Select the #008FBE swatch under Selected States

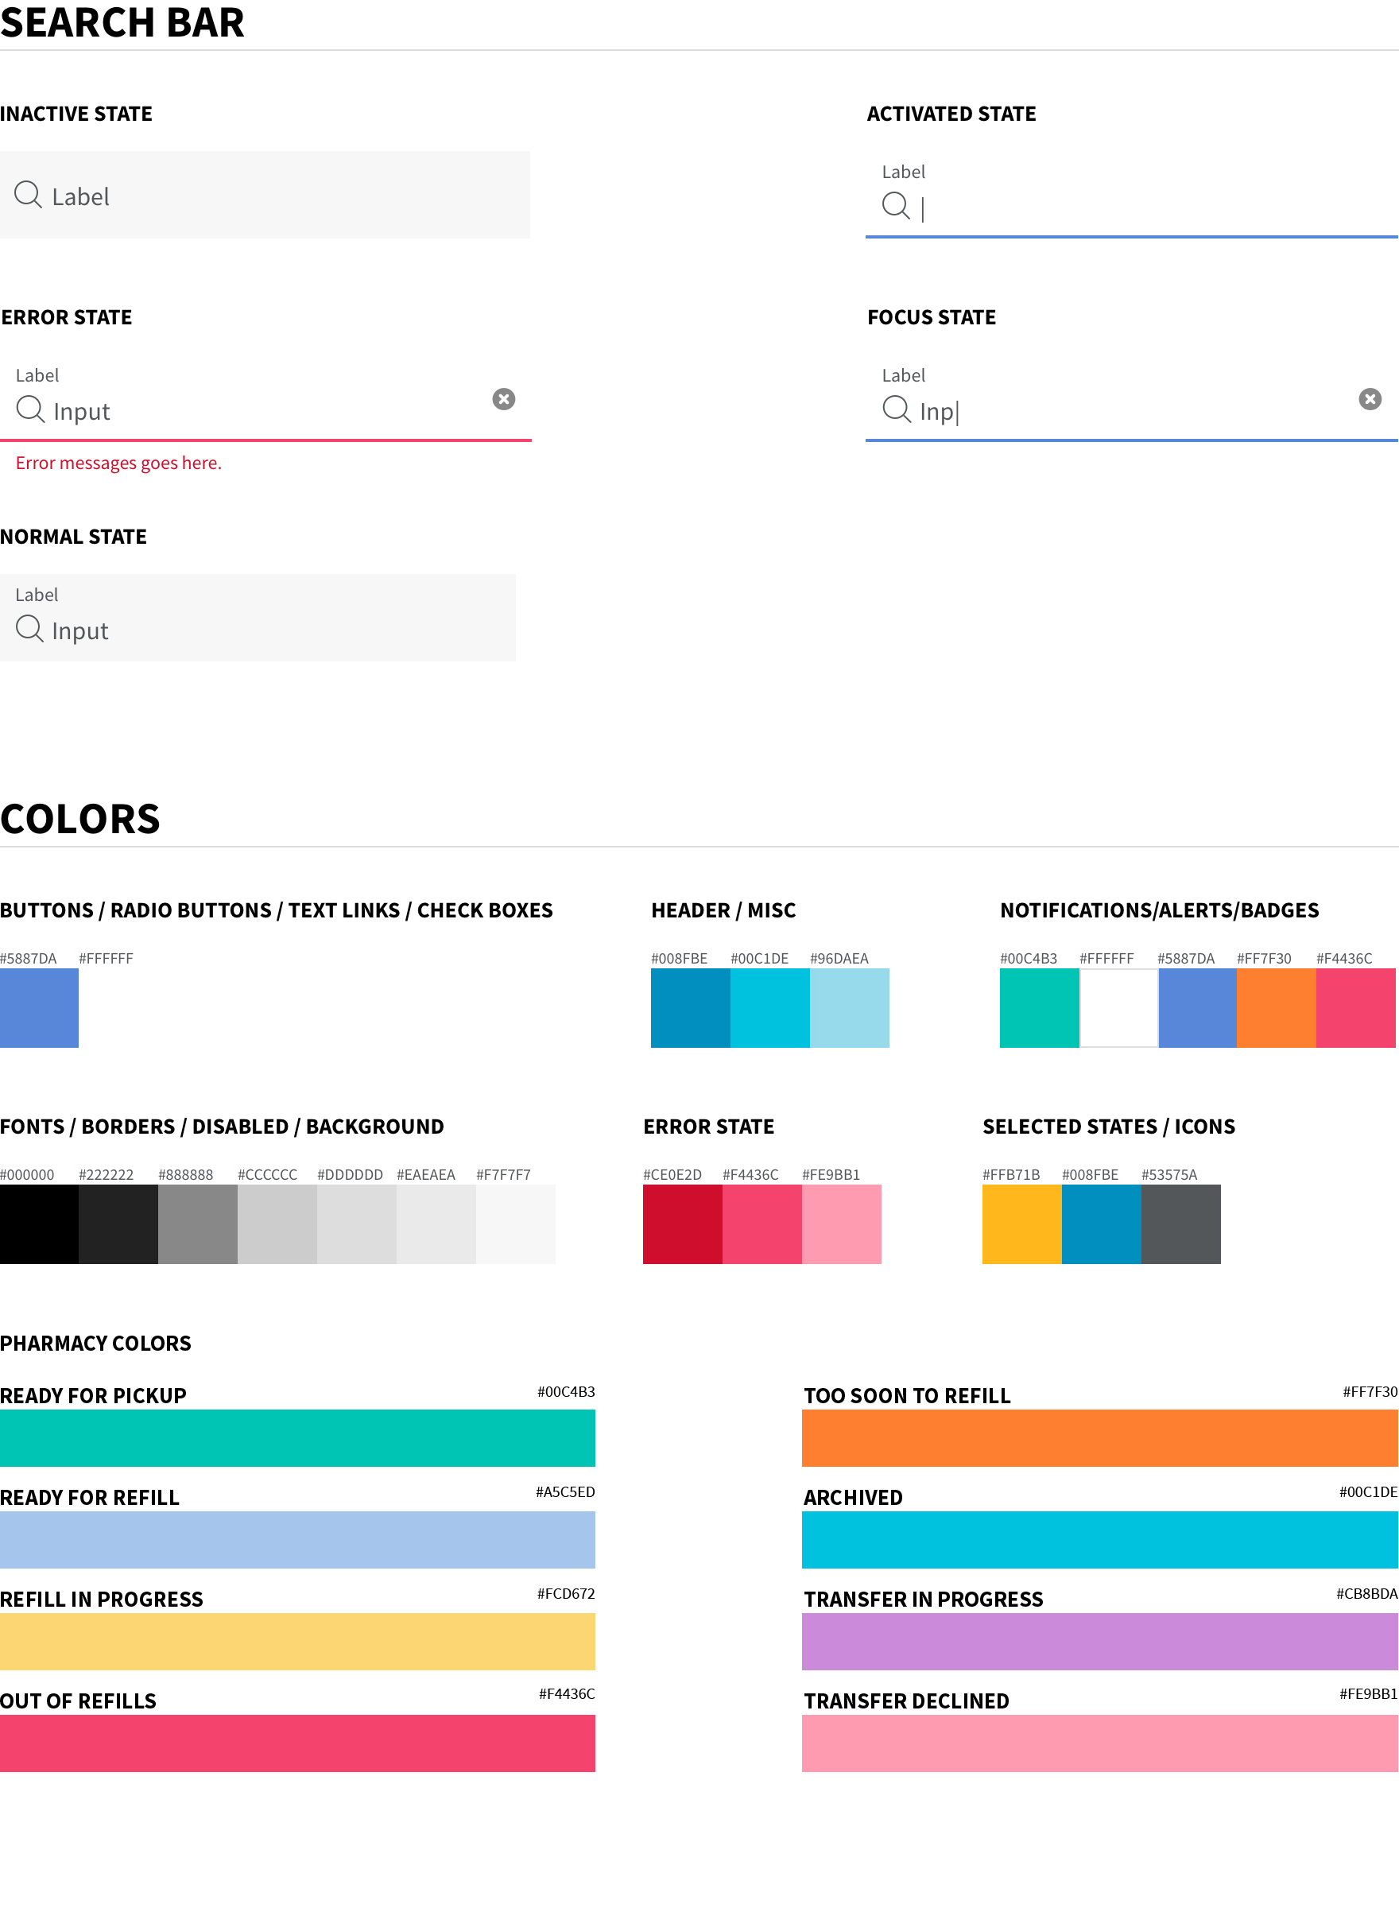point(1102,1224)
